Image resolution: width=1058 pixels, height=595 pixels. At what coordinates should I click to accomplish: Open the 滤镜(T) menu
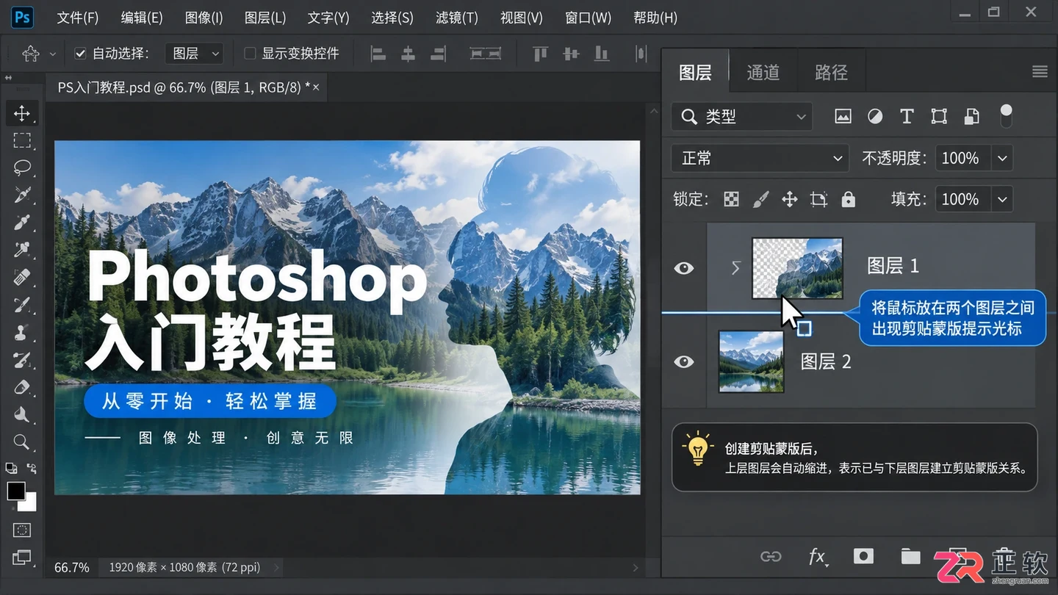tap(456, 18)
